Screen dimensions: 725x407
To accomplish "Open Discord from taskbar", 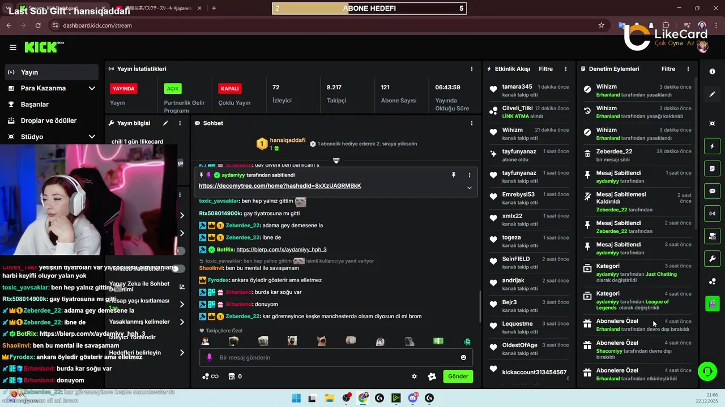I will point(413,398).
